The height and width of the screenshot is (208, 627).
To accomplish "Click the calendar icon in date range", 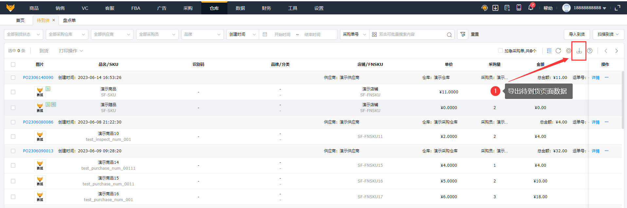I will tap(265, 34).
